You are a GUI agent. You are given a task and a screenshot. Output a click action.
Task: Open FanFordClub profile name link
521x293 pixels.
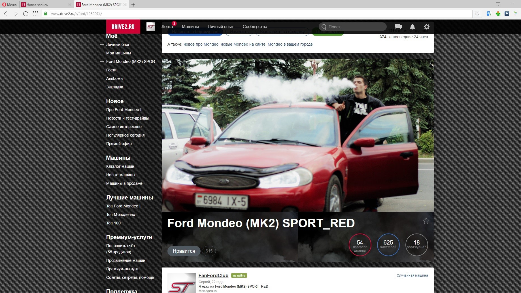point(213,275)
